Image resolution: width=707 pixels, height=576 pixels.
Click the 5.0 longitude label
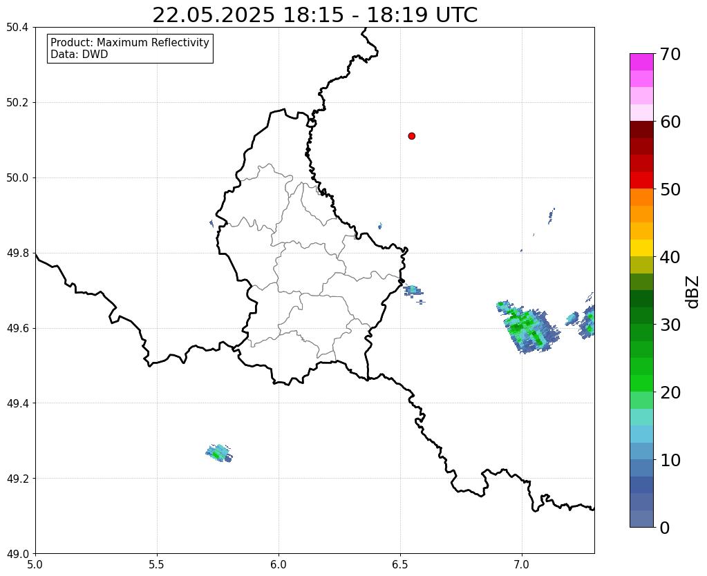click(x=35, y=565)
